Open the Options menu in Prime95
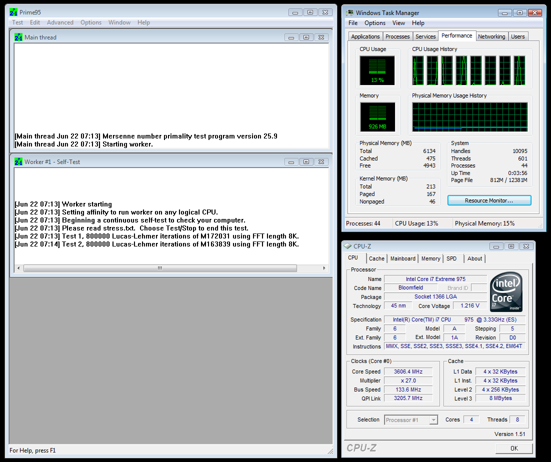The height and width of the screenshot is (462, 551). click(90, 22)
